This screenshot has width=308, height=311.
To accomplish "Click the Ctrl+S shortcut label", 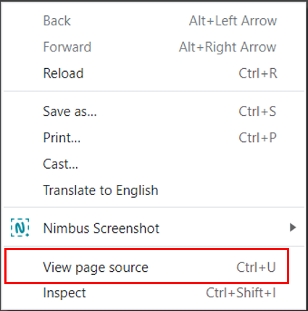I will [257, 112].
